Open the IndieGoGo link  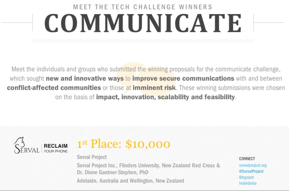click(x=247, y=183)
